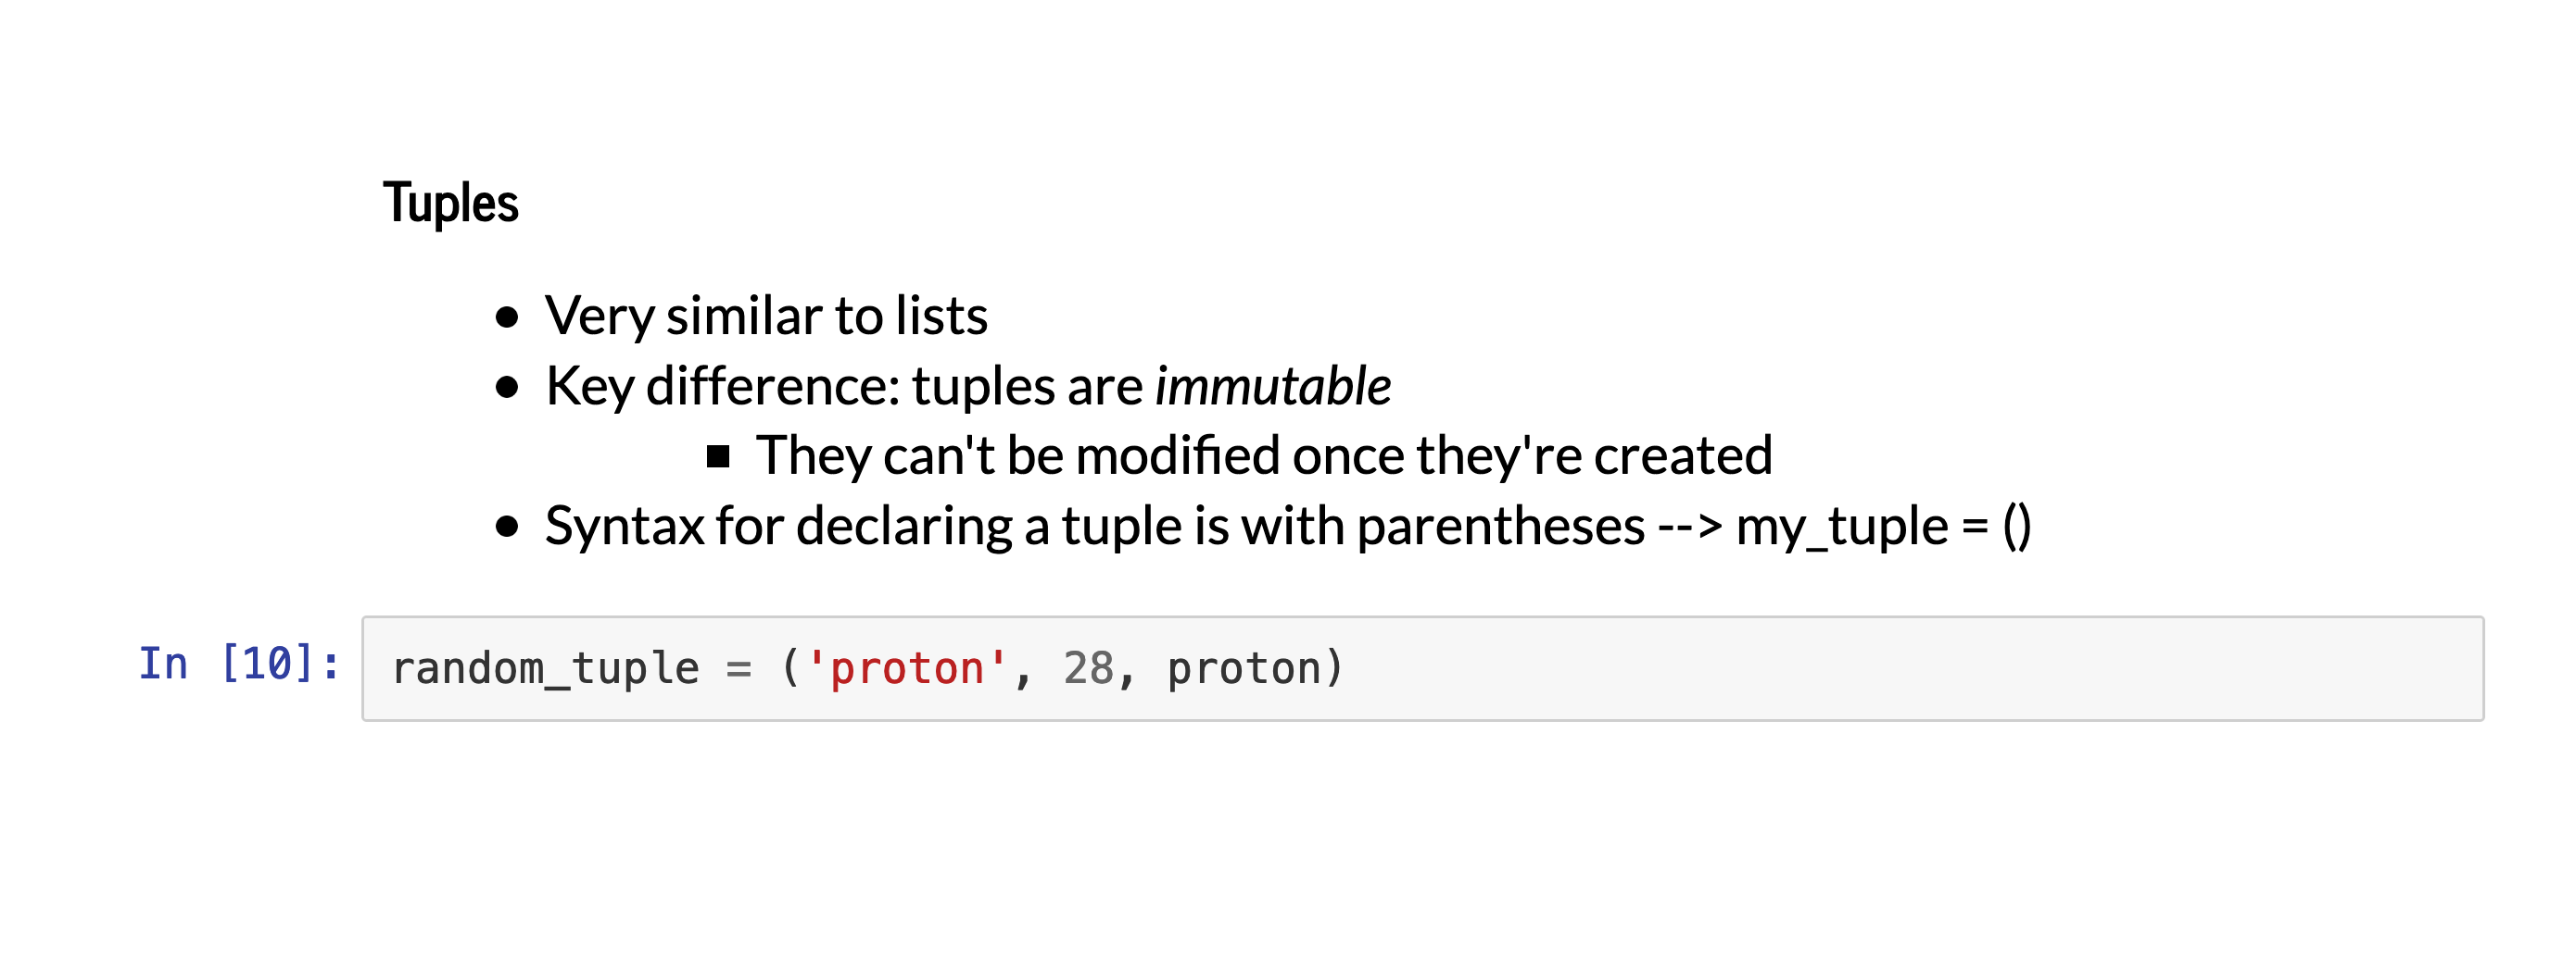This screenshot has width=2576, height=957.
Task: Click the 'They can't be modified' sub-bullet text
Action: point(1263,456)
